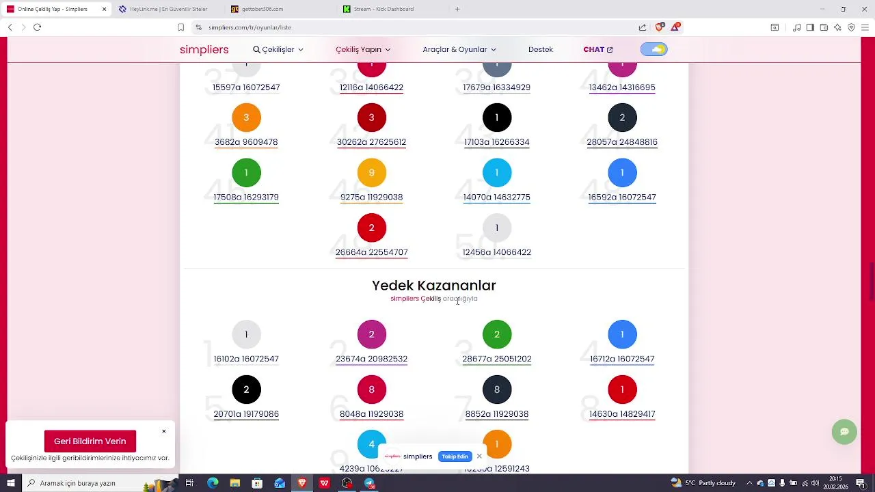Open winner link 16102a 16072547
This screenshot has height=492, width=875.
(246, 359)
